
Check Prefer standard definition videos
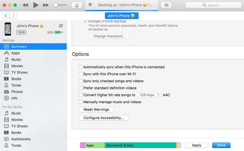[81, 88]
